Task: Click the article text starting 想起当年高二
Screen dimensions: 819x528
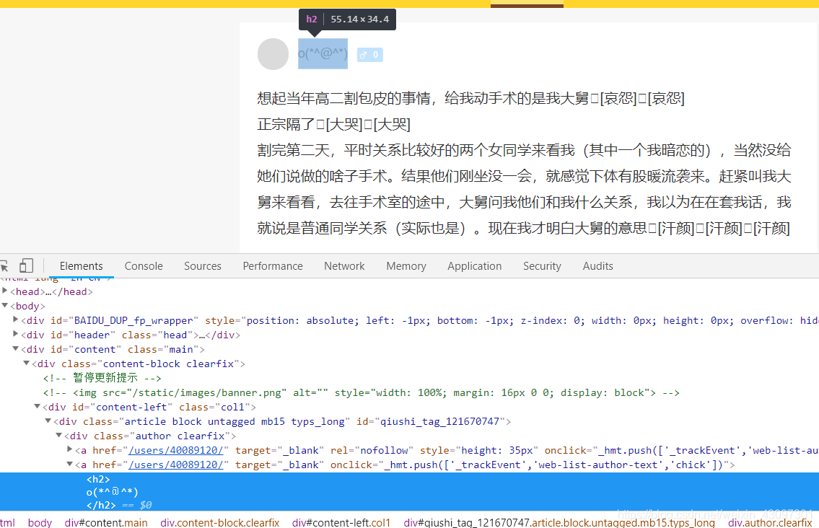Action: [470, 98]
